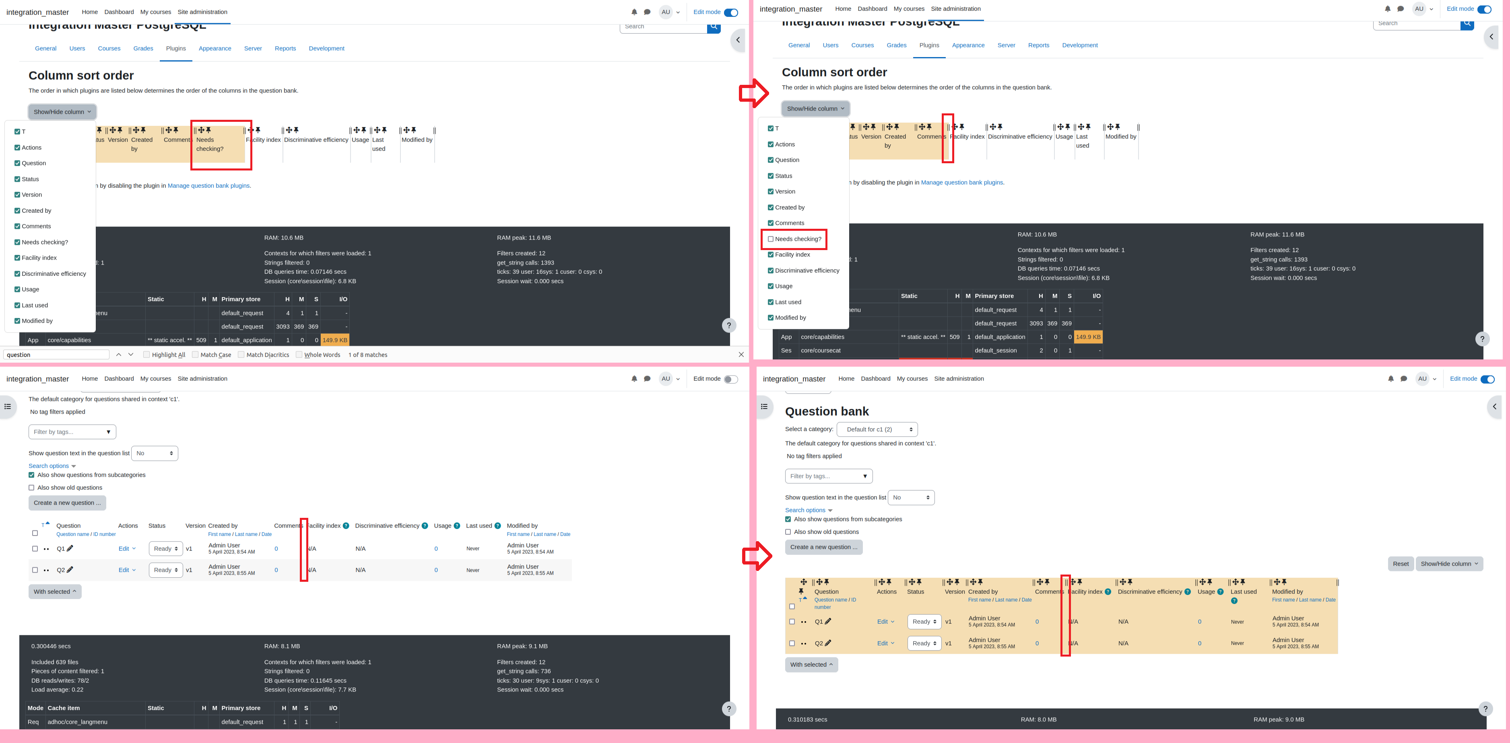Toggle Edit mode switch in top-left screenshot
This screenshot has width=1510, height=743.
pos(731,12)
